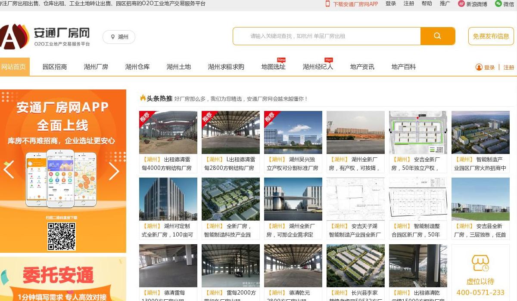Viewport: 517px width, 301px height.
Task: Open 地产百科 menu item
Action: pos(404,67)
